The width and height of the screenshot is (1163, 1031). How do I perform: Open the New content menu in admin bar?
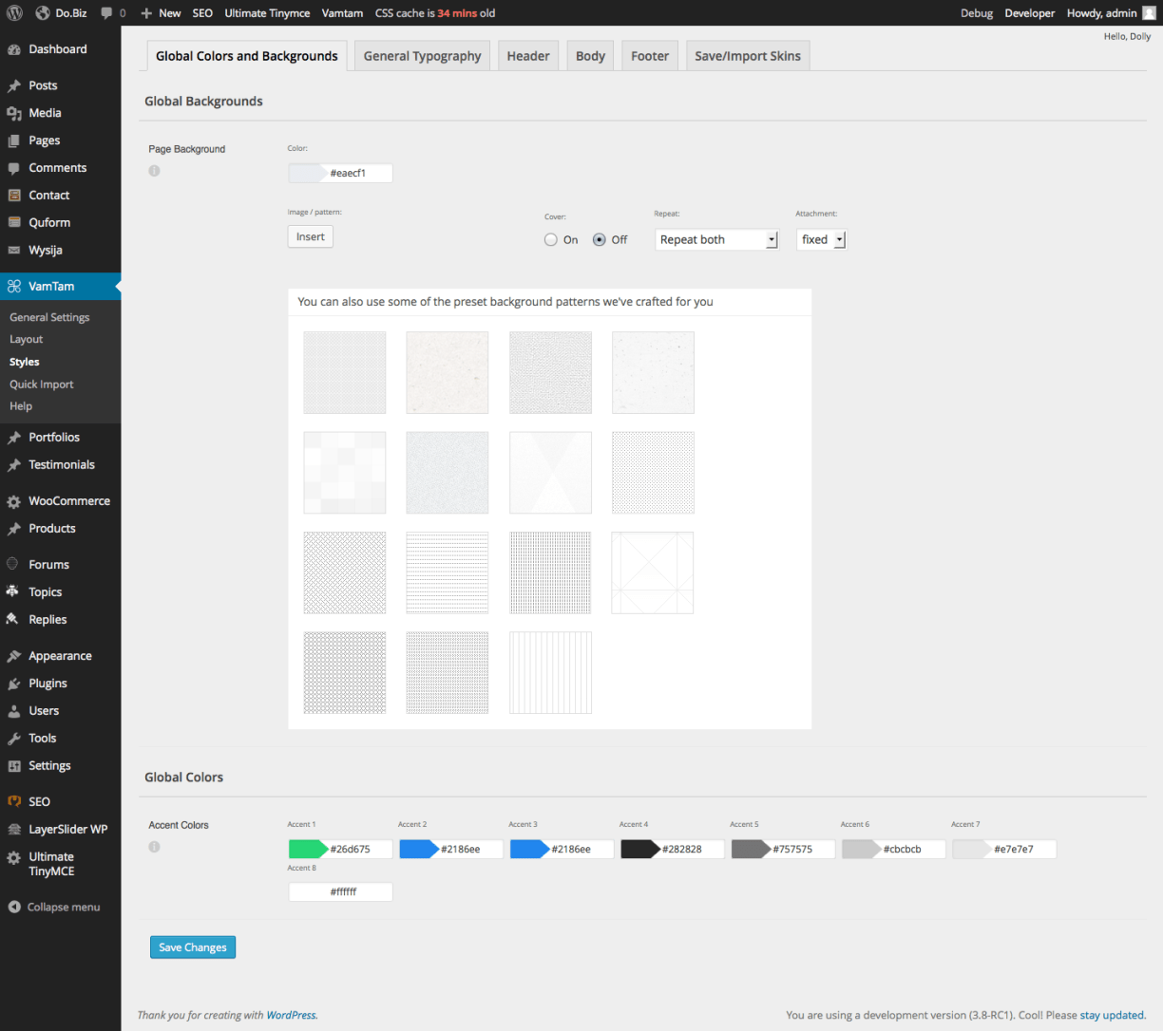(x=161, y=13)
